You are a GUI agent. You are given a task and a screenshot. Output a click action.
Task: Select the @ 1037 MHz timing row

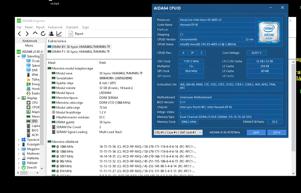[x=124, y=156]
